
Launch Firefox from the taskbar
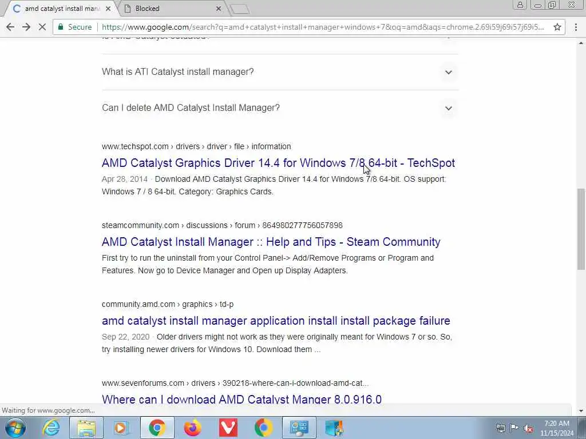[192, 428]
